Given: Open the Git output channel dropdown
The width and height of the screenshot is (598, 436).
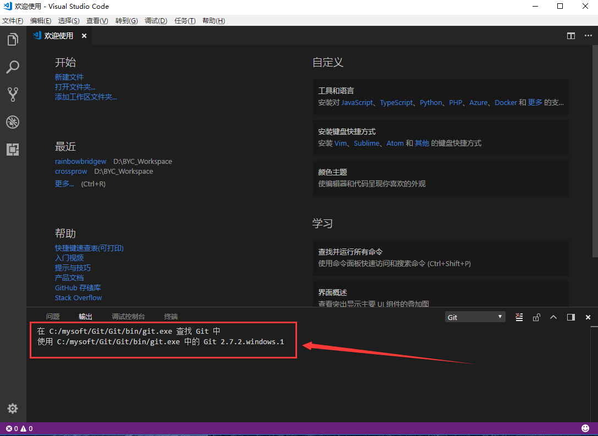Looking at the screenshot, I should click(x=475, y=317).
